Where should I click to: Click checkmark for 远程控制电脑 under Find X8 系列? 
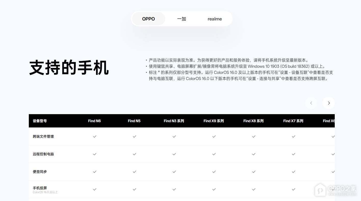point(254,154)
